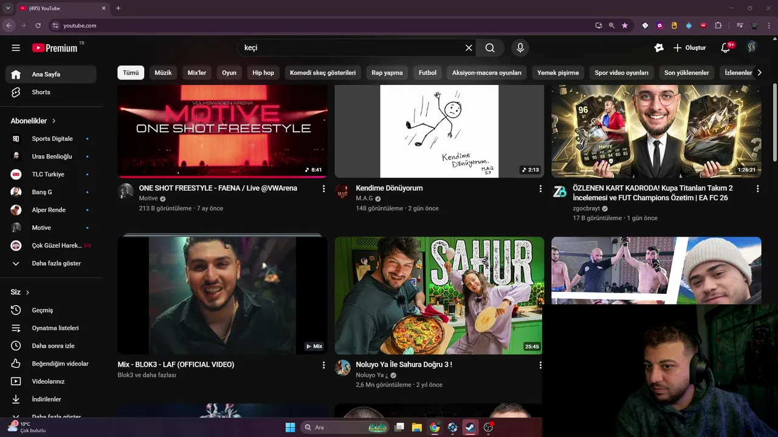Open the browser extensions puzzle icon

click(x=718, y=25)
